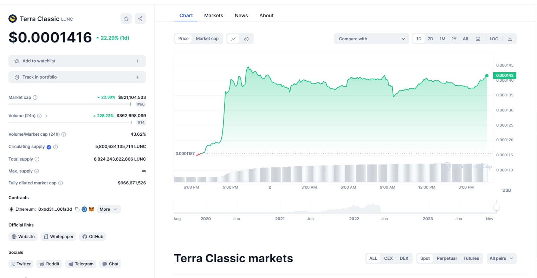Click the Circulating supply verified badge
This screenshot has width=537, height=278.
pos(49,147)
